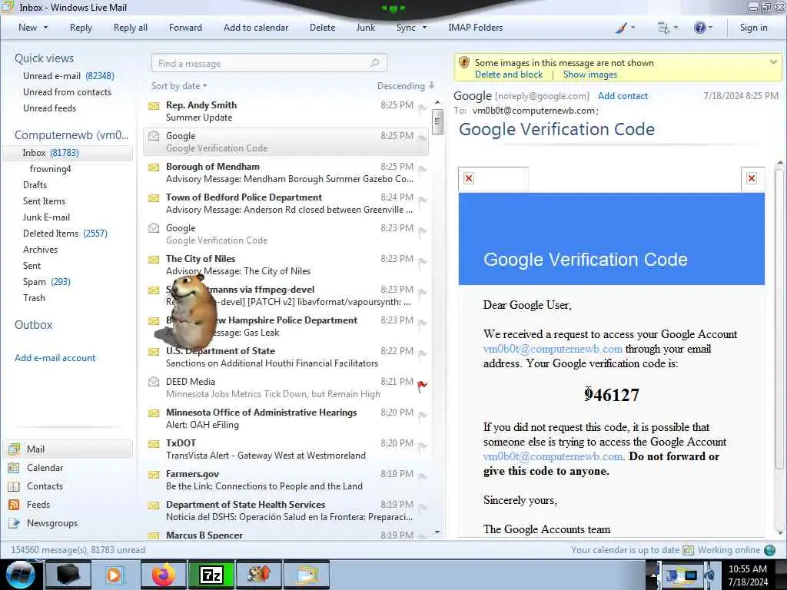Viewport: 787px width, 590px height.
Task: Open the Outbox
Action: [x=33, y=325]
